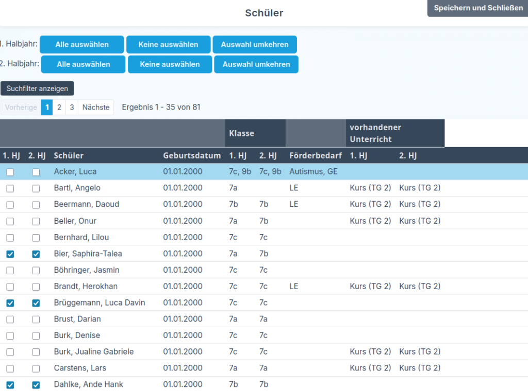Screen dimensions: 528x391
Task: Open the Nächste results page
Action: [x=96, y=108]
